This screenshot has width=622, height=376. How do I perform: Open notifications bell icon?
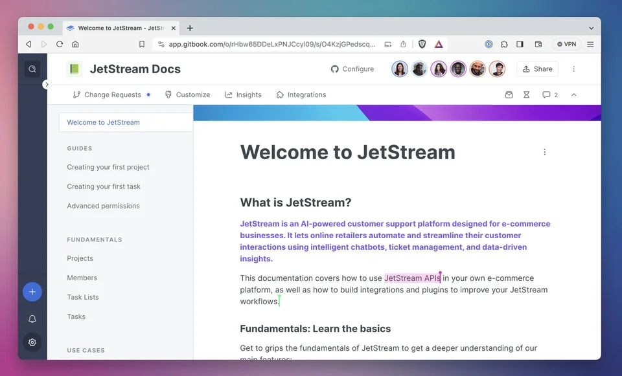pos(32,319)
